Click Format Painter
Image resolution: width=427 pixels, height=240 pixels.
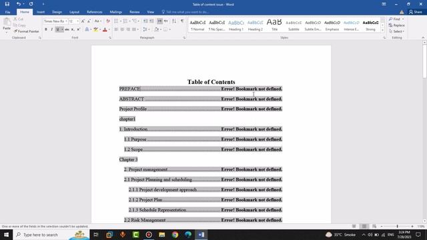[26, 31]
